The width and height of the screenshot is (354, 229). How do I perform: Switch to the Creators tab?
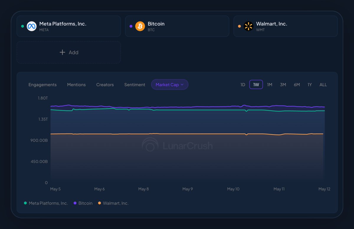pos(105,85)
